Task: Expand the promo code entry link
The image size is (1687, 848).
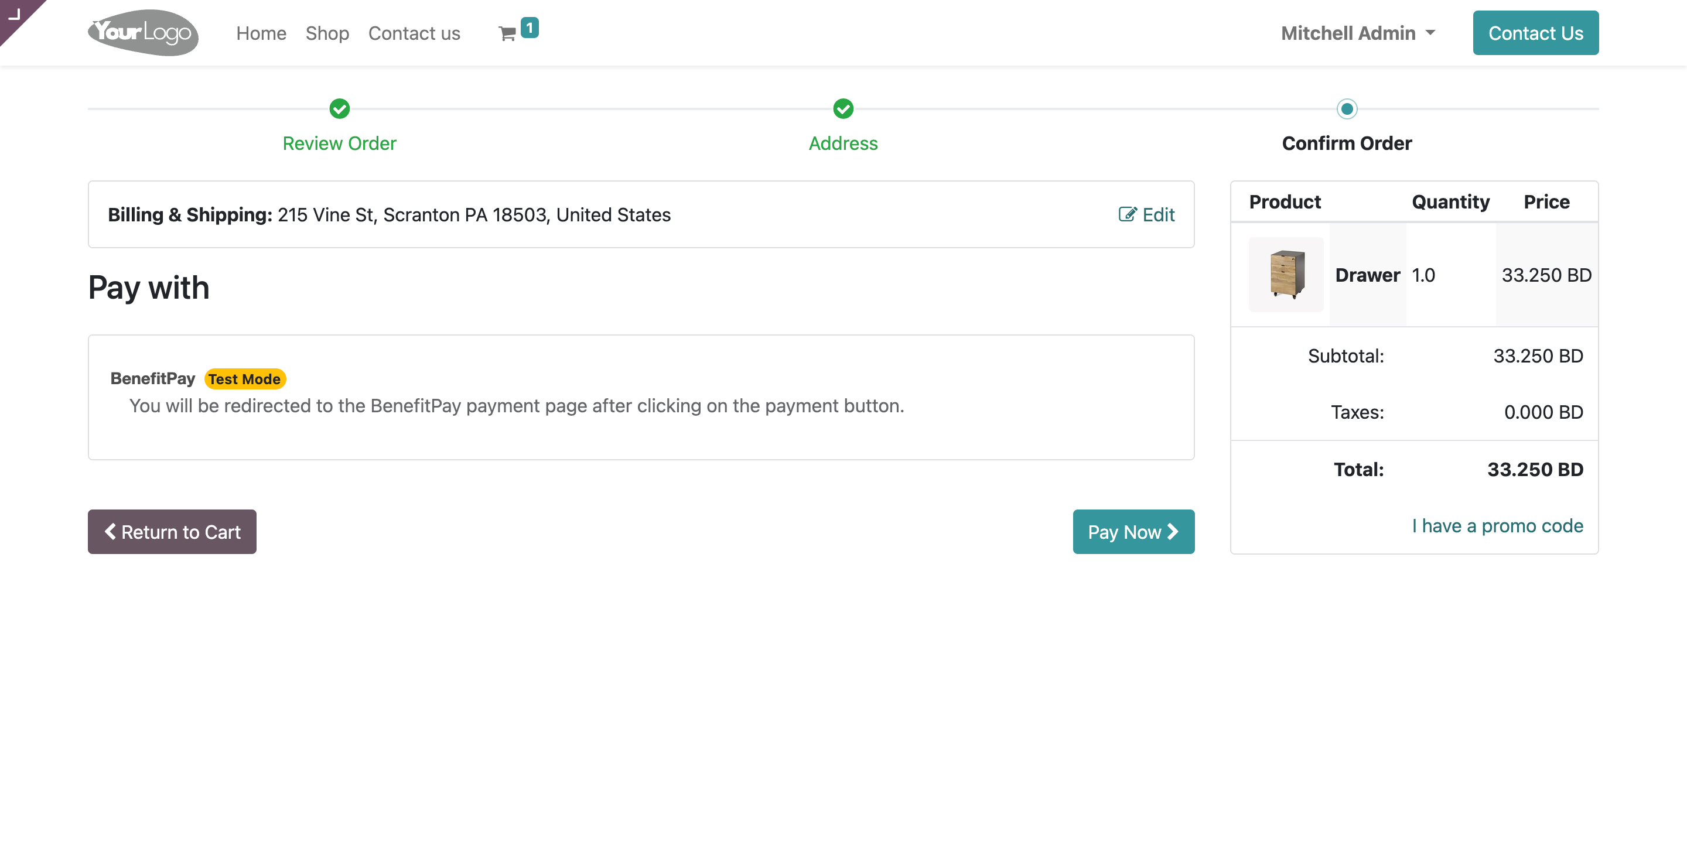Action: pos(1497,526)
